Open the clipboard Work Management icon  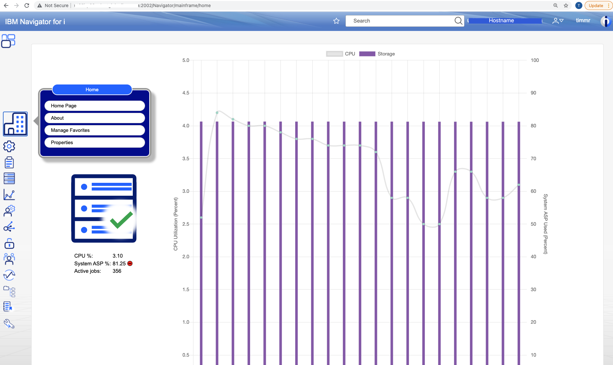[9, 163]
